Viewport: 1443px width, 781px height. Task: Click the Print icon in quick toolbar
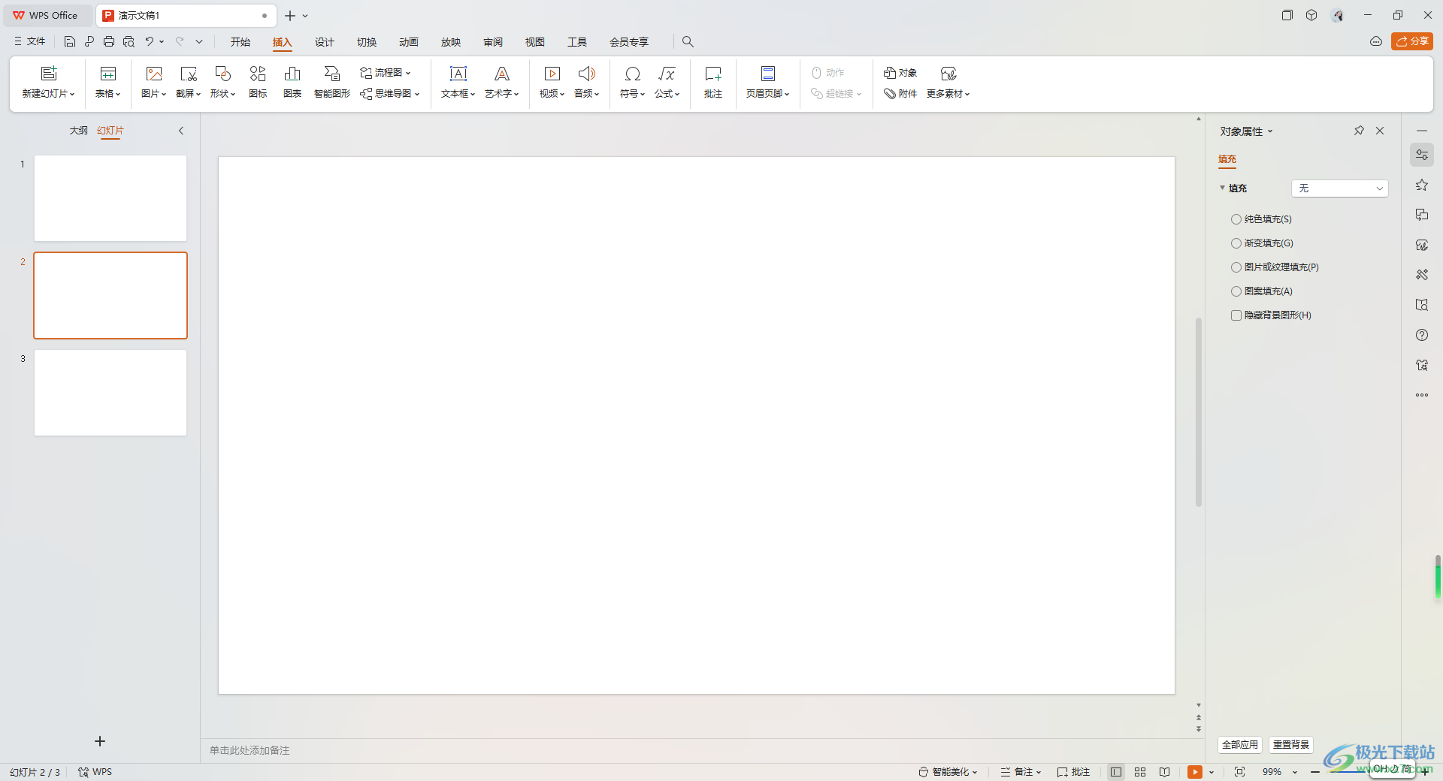109,42
